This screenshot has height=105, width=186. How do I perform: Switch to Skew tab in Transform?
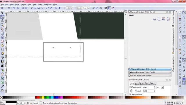point(148,84)
